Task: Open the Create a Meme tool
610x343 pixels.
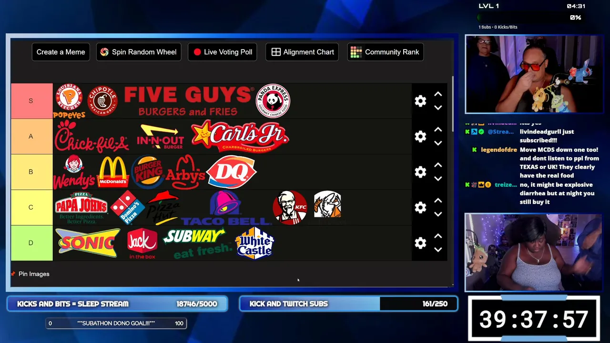Action: pyautogui.click(x=61, y=52)
